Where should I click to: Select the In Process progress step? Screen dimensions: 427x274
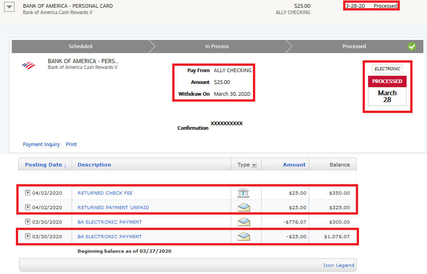[217, 46]
